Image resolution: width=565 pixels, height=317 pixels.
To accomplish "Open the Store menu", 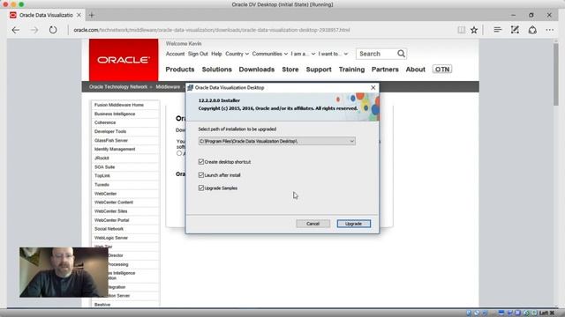I will (290, 70).
